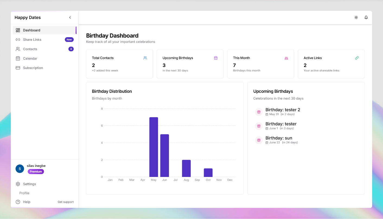Click the Happy Dates app title

coord(28,18)
